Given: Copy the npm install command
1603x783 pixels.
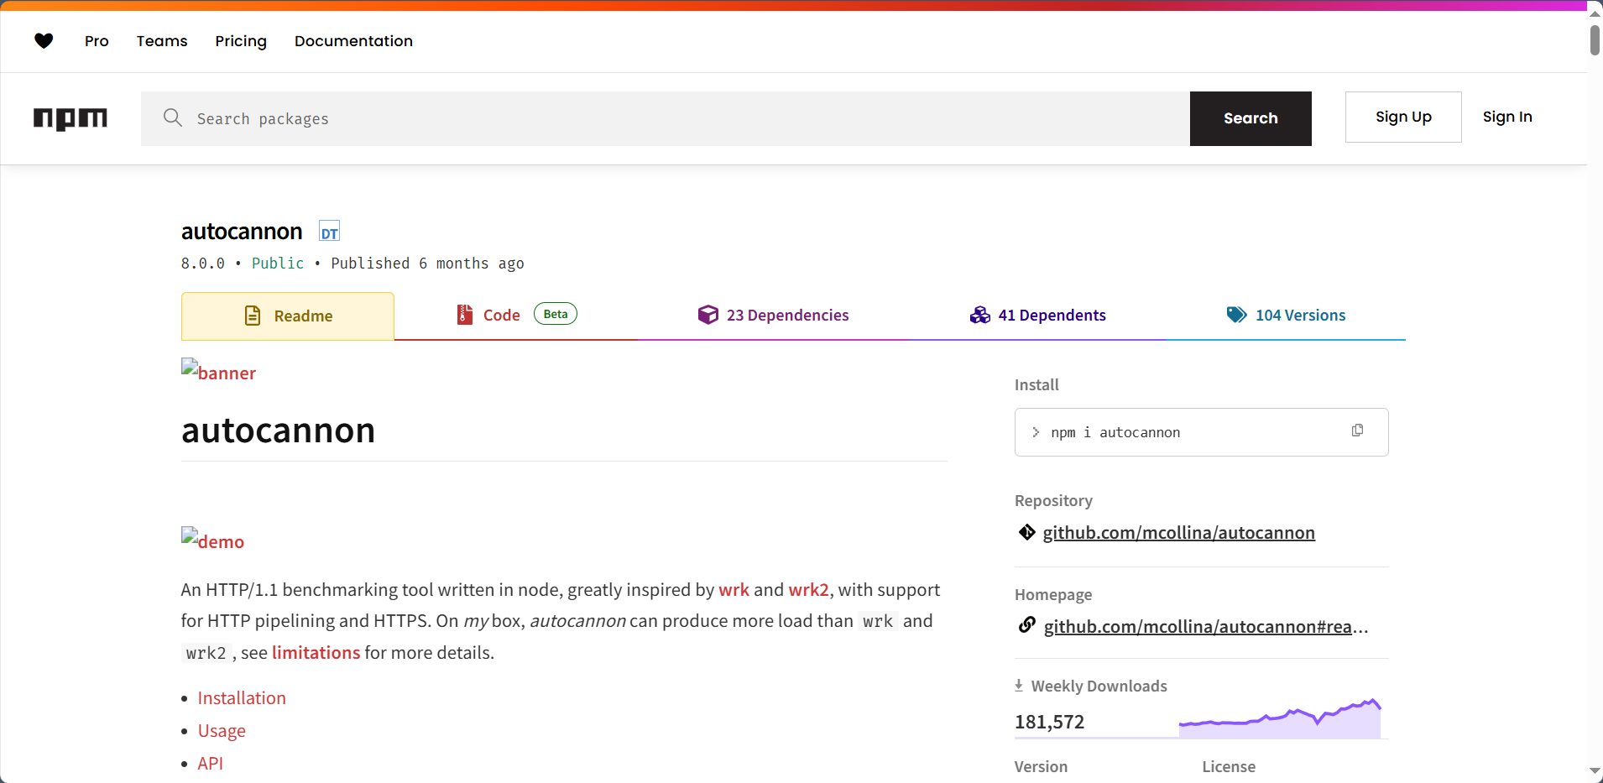Looking at the screenshot, I should (1357, 431).
